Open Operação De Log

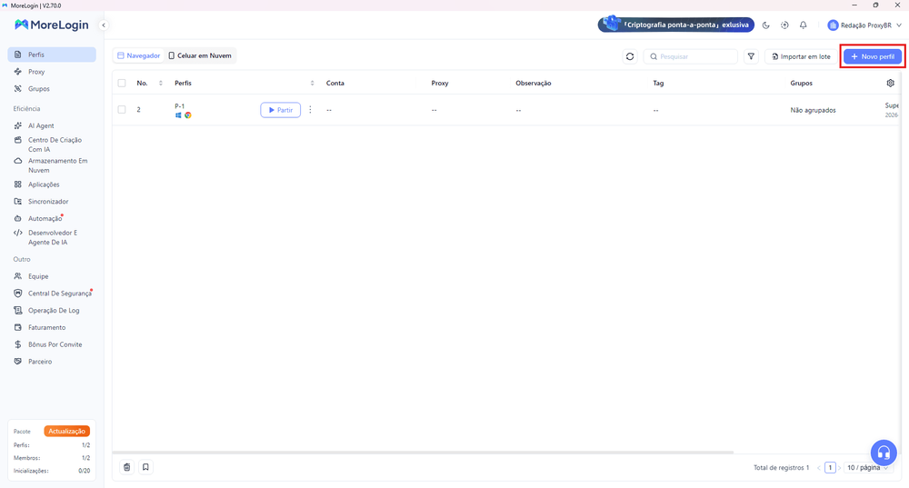[52, 311]
